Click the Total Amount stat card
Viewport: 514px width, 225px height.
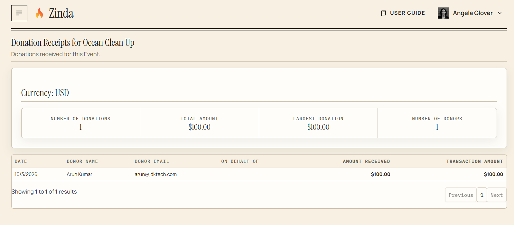click(200, 123)
